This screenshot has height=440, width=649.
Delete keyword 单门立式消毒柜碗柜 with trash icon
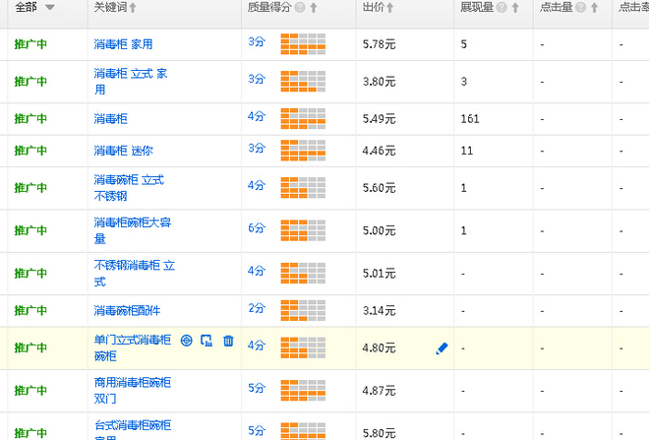coord(228,341)
